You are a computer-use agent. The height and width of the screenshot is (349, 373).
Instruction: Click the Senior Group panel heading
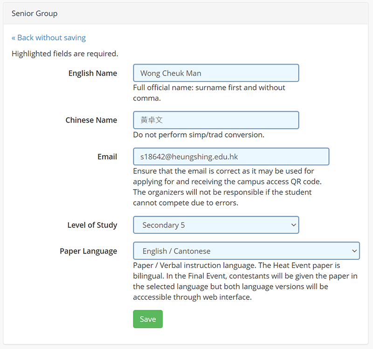point(34,14)
